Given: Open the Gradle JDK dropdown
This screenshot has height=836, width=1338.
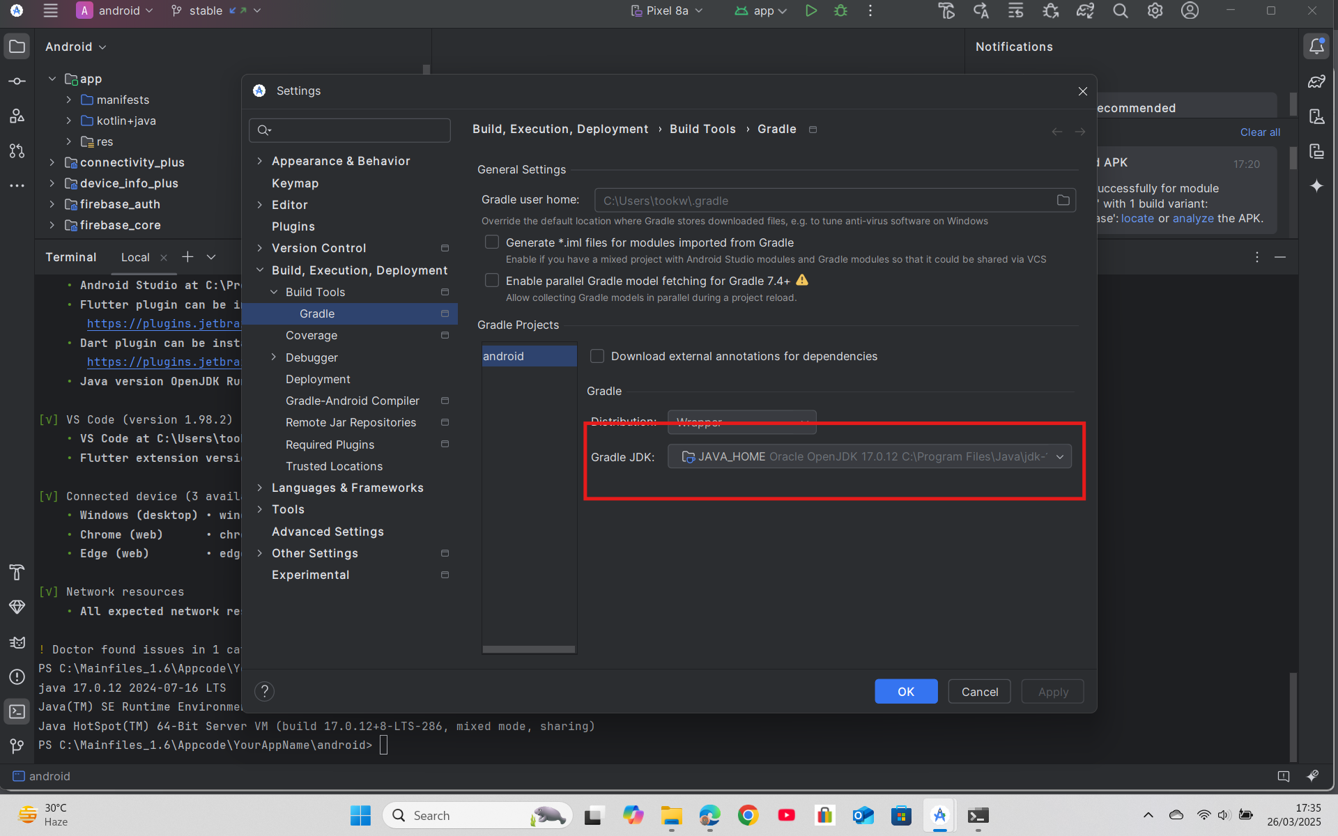Looking at the screenshot, I should pos(870,457).
